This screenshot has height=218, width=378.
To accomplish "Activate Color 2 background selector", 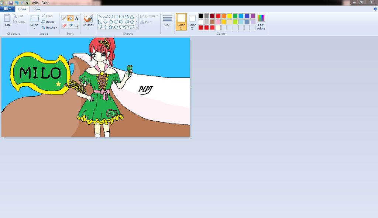I will click(x=192, y=22).
